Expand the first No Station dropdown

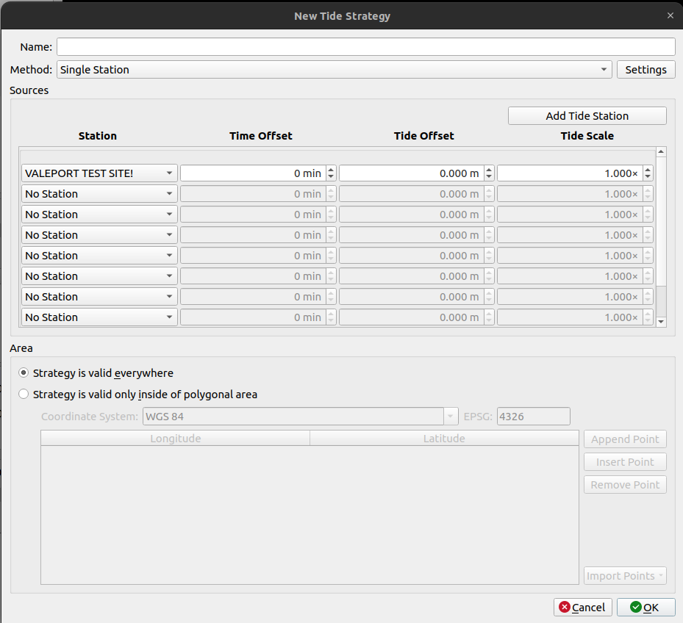(99, 194)
